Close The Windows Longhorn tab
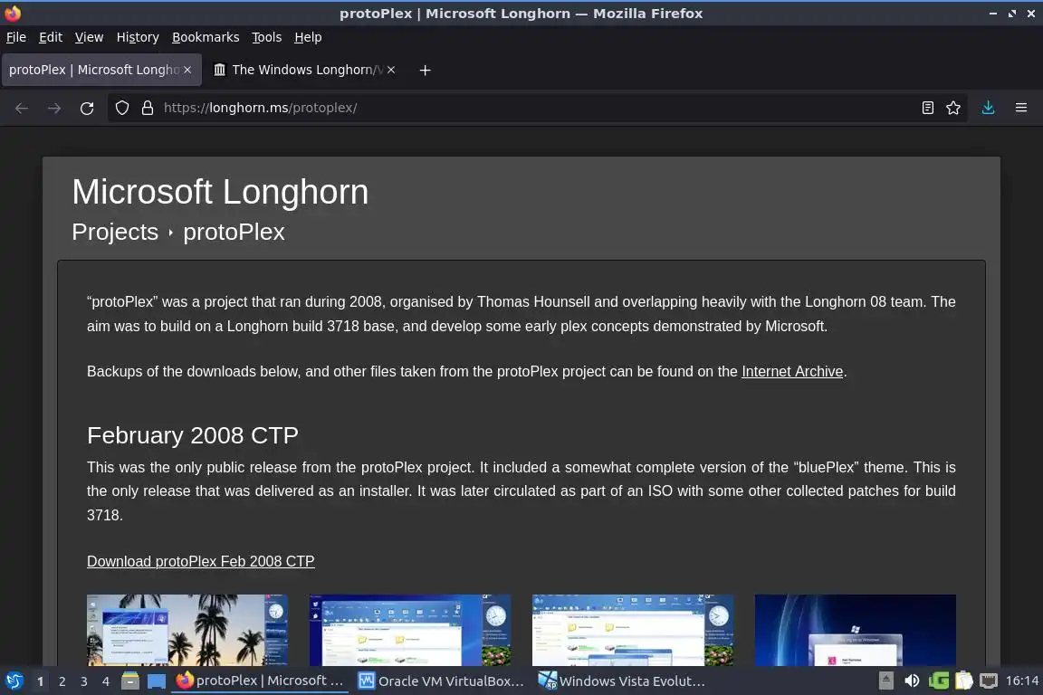The height and width of the screenshot is (695, 1043). point(391,70)
